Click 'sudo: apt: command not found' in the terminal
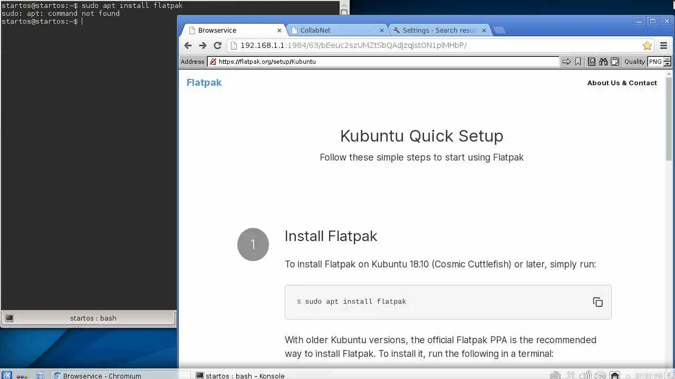The image size is (675, 379). (x=60, y=14)
